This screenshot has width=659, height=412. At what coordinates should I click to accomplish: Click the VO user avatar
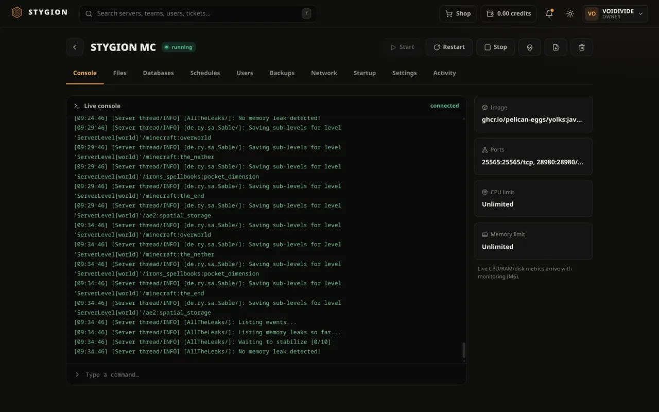[x=592, y=14]
